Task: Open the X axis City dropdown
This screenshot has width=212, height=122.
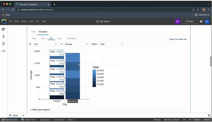Action: [45, 44]
